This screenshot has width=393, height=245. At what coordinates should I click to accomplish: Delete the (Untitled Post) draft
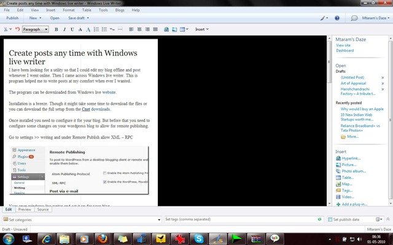tap(383, 78)
